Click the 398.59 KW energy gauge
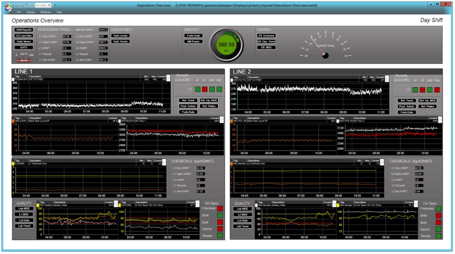455x254 pixels. coord(227,45)
